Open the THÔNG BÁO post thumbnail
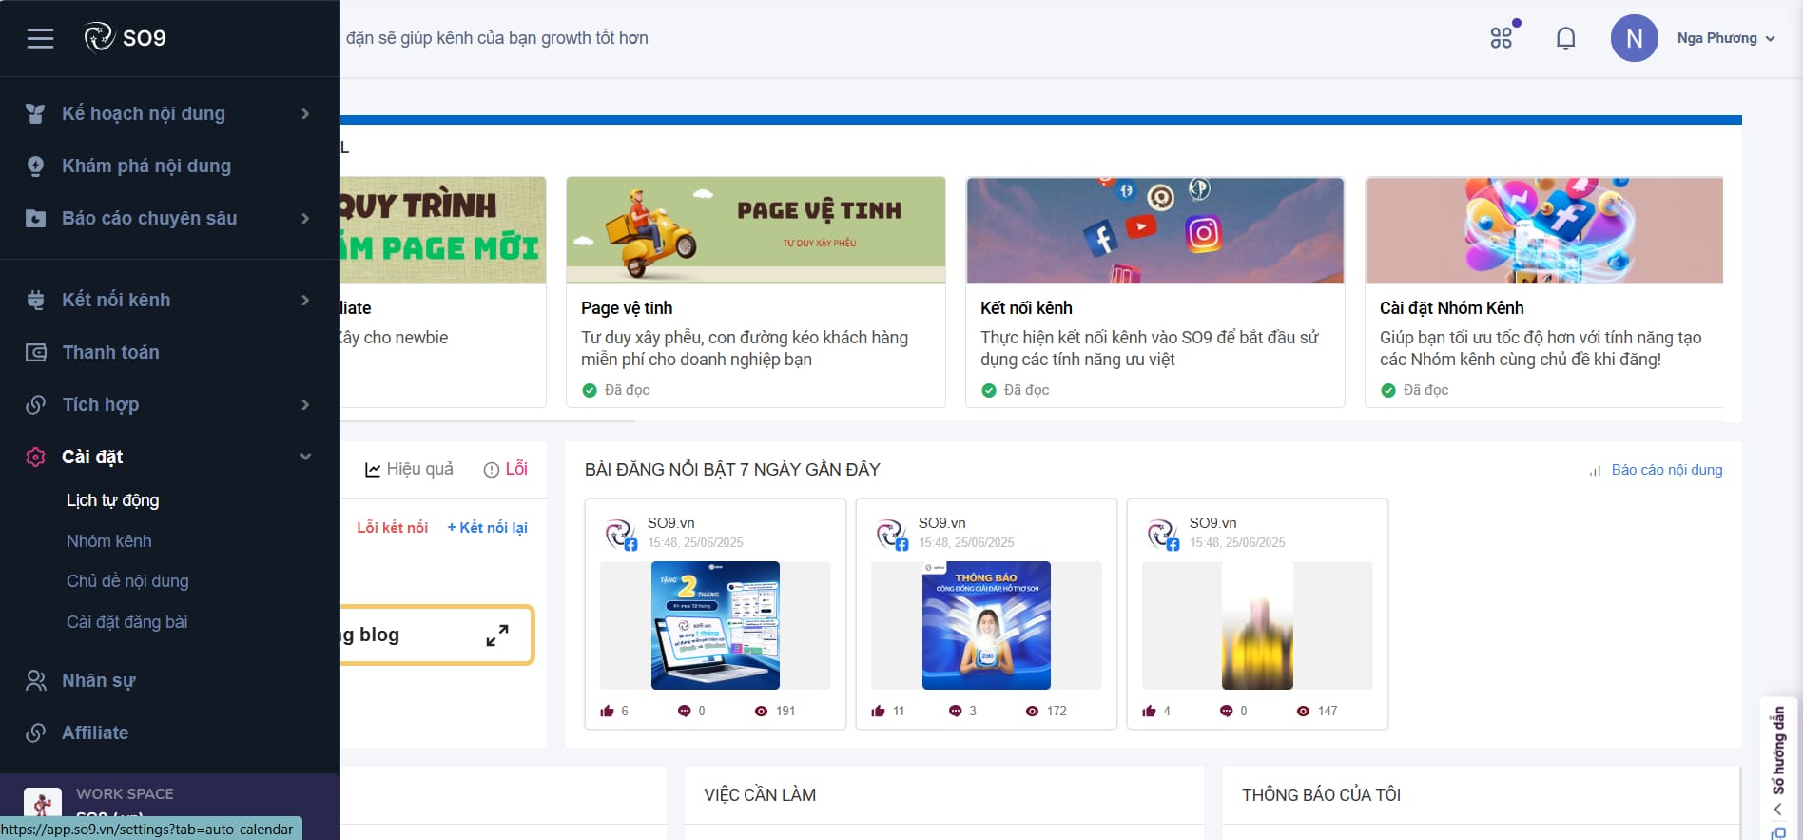 [x=986, y=625]
